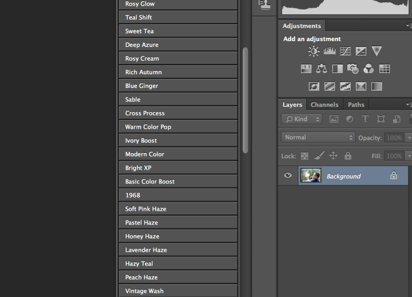Open the Layers panel menu
This screenshot has width=412, height=297.
[x=409, y=105]
